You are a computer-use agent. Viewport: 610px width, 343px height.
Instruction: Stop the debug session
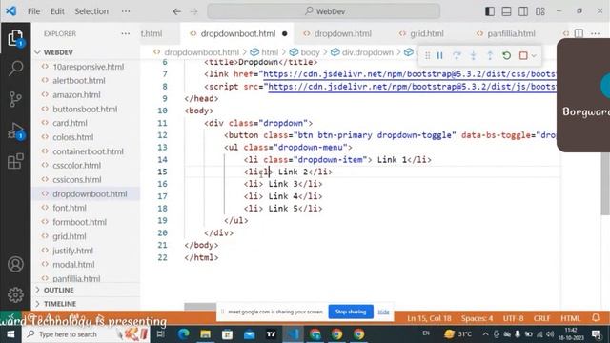point(523,55)
